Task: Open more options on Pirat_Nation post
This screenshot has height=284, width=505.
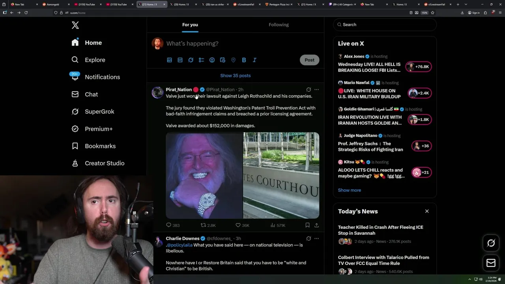Action: pos(316,90)
